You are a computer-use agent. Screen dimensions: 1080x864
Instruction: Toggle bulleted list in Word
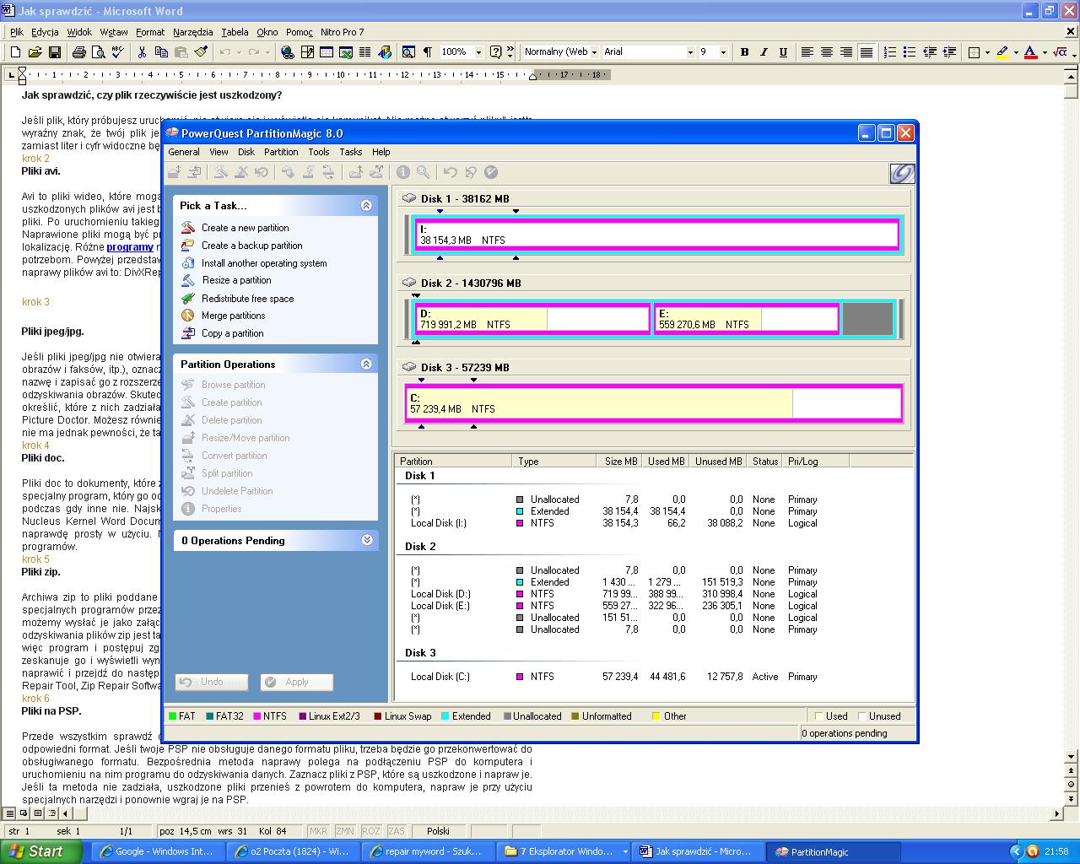click(910, 52)
